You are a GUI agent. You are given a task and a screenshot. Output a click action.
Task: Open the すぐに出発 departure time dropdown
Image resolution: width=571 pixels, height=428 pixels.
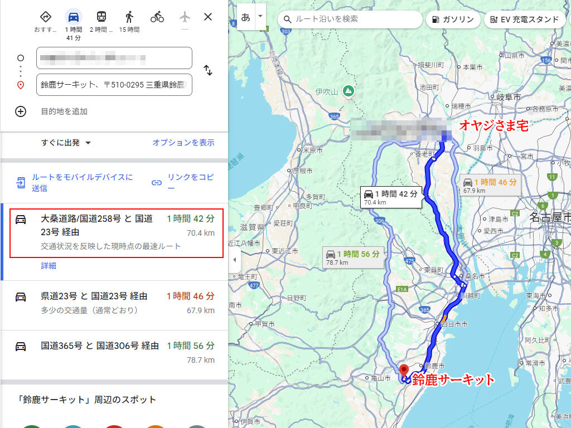66,143
